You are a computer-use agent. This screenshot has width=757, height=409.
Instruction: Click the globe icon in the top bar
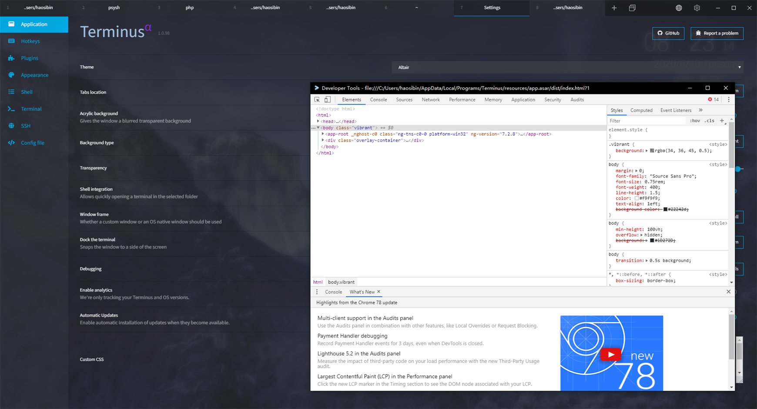tap(679, 8)
